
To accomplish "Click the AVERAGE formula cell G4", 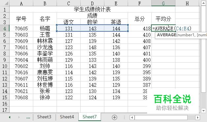I will [x=164, y=28].
